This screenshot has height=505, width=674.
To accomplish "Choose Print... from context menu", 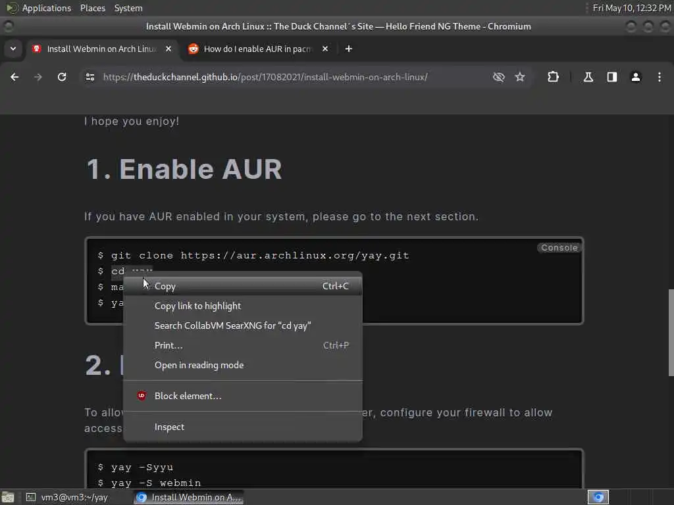I will coord(243,345).
